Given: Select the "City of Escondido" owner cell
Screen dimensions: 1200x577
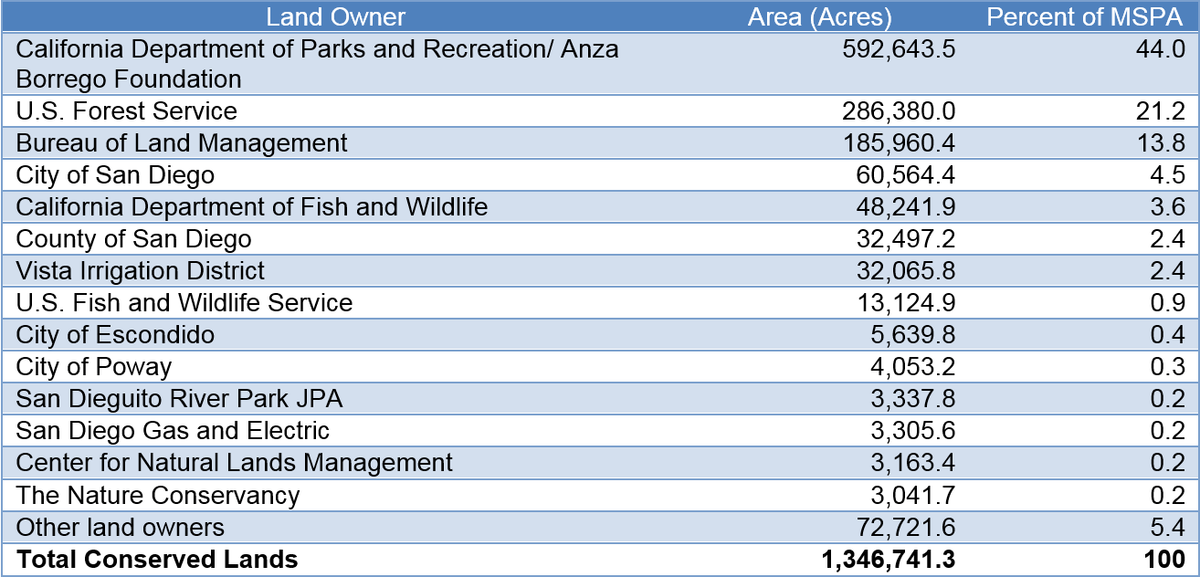Looking at the screenshot, I should coord(115,335).
